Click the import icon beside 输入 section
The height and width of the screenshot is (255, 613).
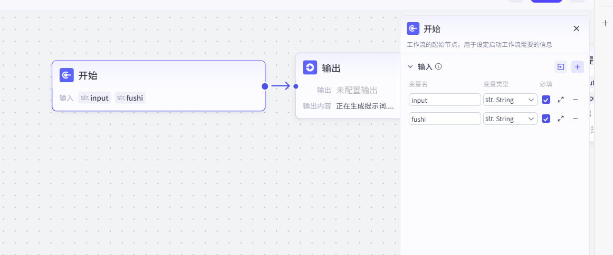[x=561, y=67]
